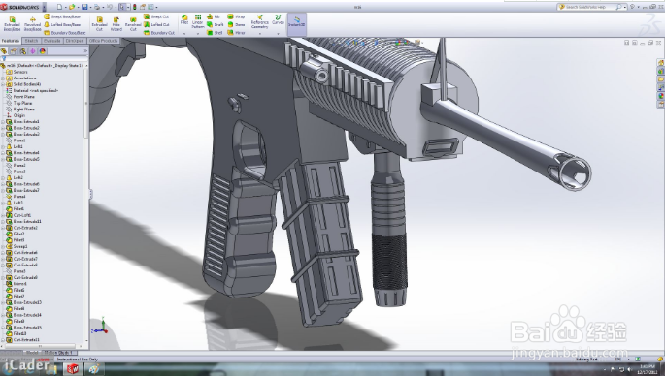Apply the Wrap feature tool
The height and width of the screenshot is (376, 665).
pyautogui.click(x=236, y=16)
